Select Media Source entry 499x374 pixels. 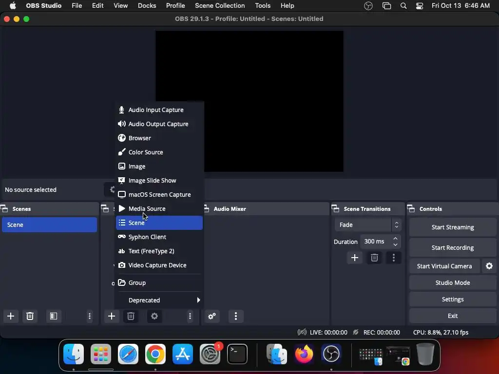coord(159,208)
